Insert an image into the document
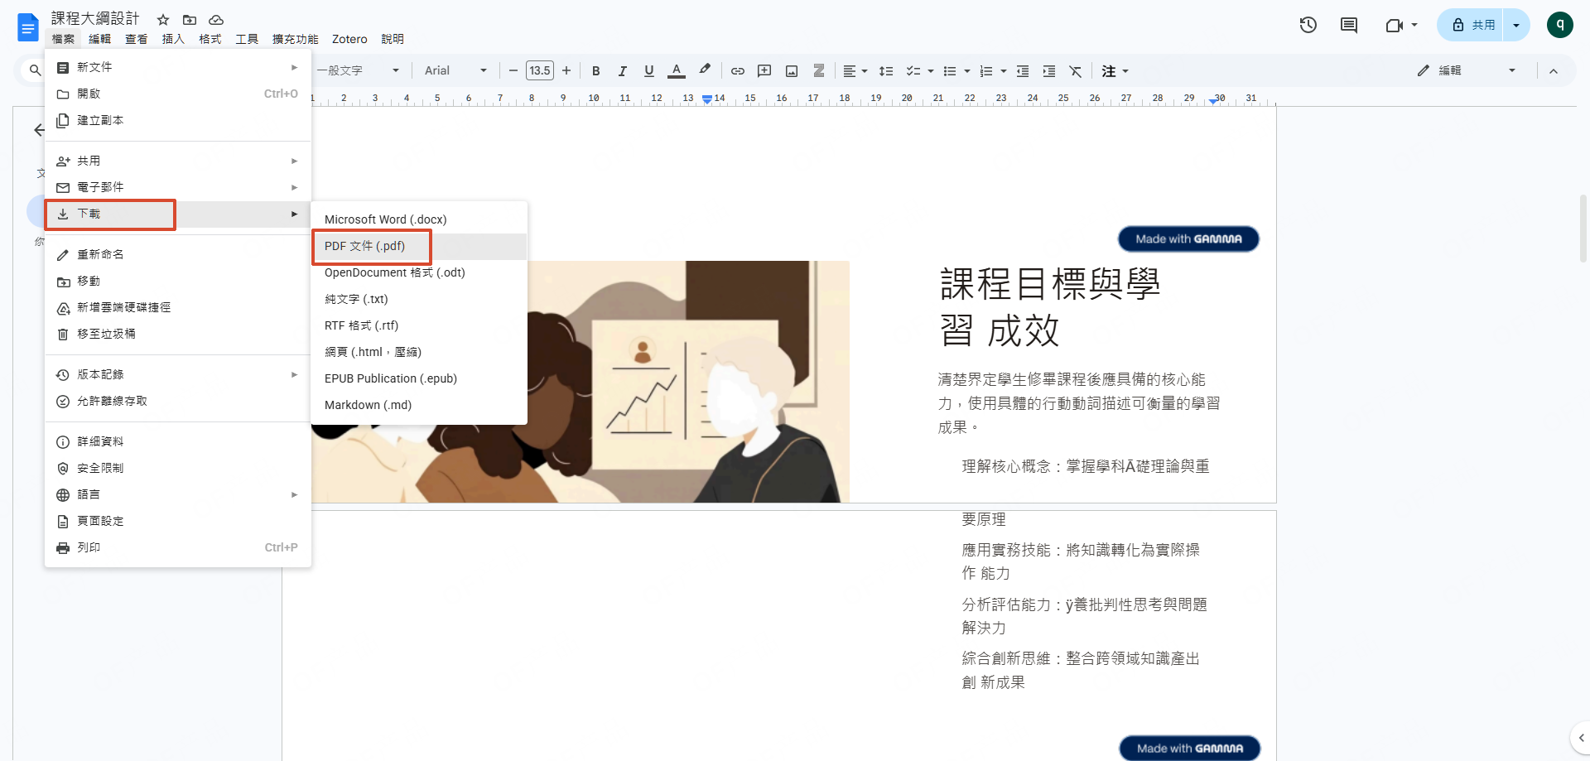Viewport: 1590px width, 761px height. pos(792,70)
